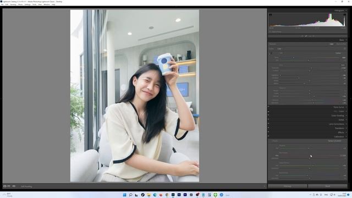The height and width of the screenshot is (198, 352).
Task: Open Windows Start menu
Action: click(125, 195)
